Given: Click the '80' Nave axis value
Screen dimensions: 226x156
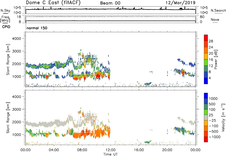Looking at the screenshot, I should click(x=202, y=17).
